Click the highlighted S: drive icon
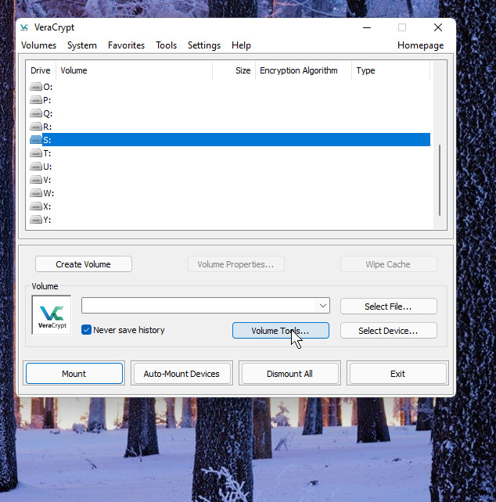This screenshot has width=496, height=502. coord(36,140)
